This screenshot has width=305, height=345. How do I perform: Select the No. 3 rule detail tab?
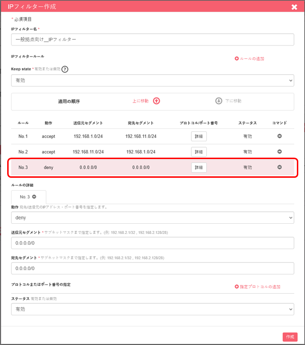[x=29, y=197]
